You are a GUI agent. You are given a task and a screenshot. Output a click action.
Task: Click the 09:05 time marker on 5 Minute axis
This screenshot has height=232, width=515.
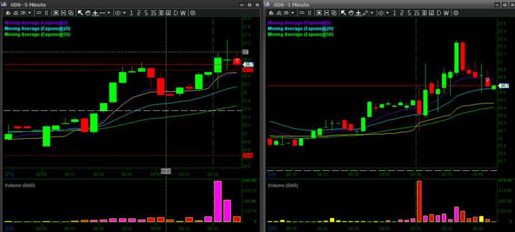coord(166,171)
